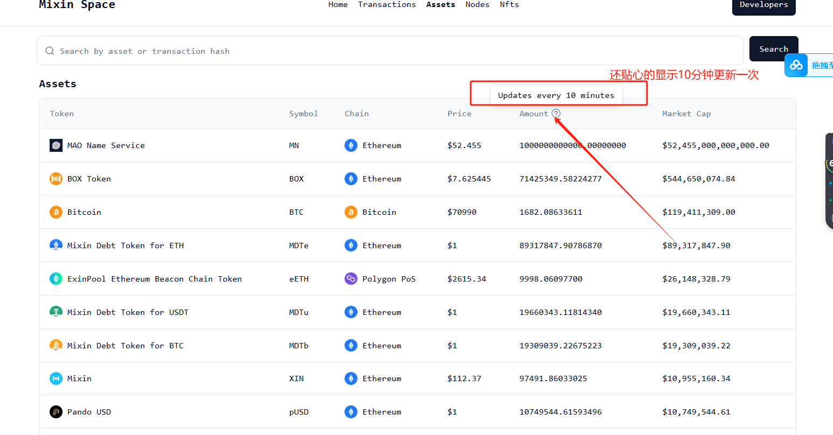The height and width of the screenshot is (435, 833).
Task: Click market cap $10,955,160.34
Action: click(697, 378)
